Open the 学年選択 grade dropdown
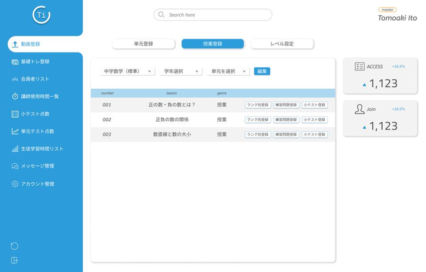426x272 pixels. tap(180, 72)
